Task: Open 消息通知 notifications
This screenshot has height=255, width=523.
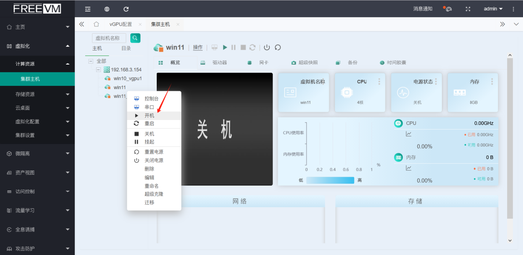Action: click(423, 9)
